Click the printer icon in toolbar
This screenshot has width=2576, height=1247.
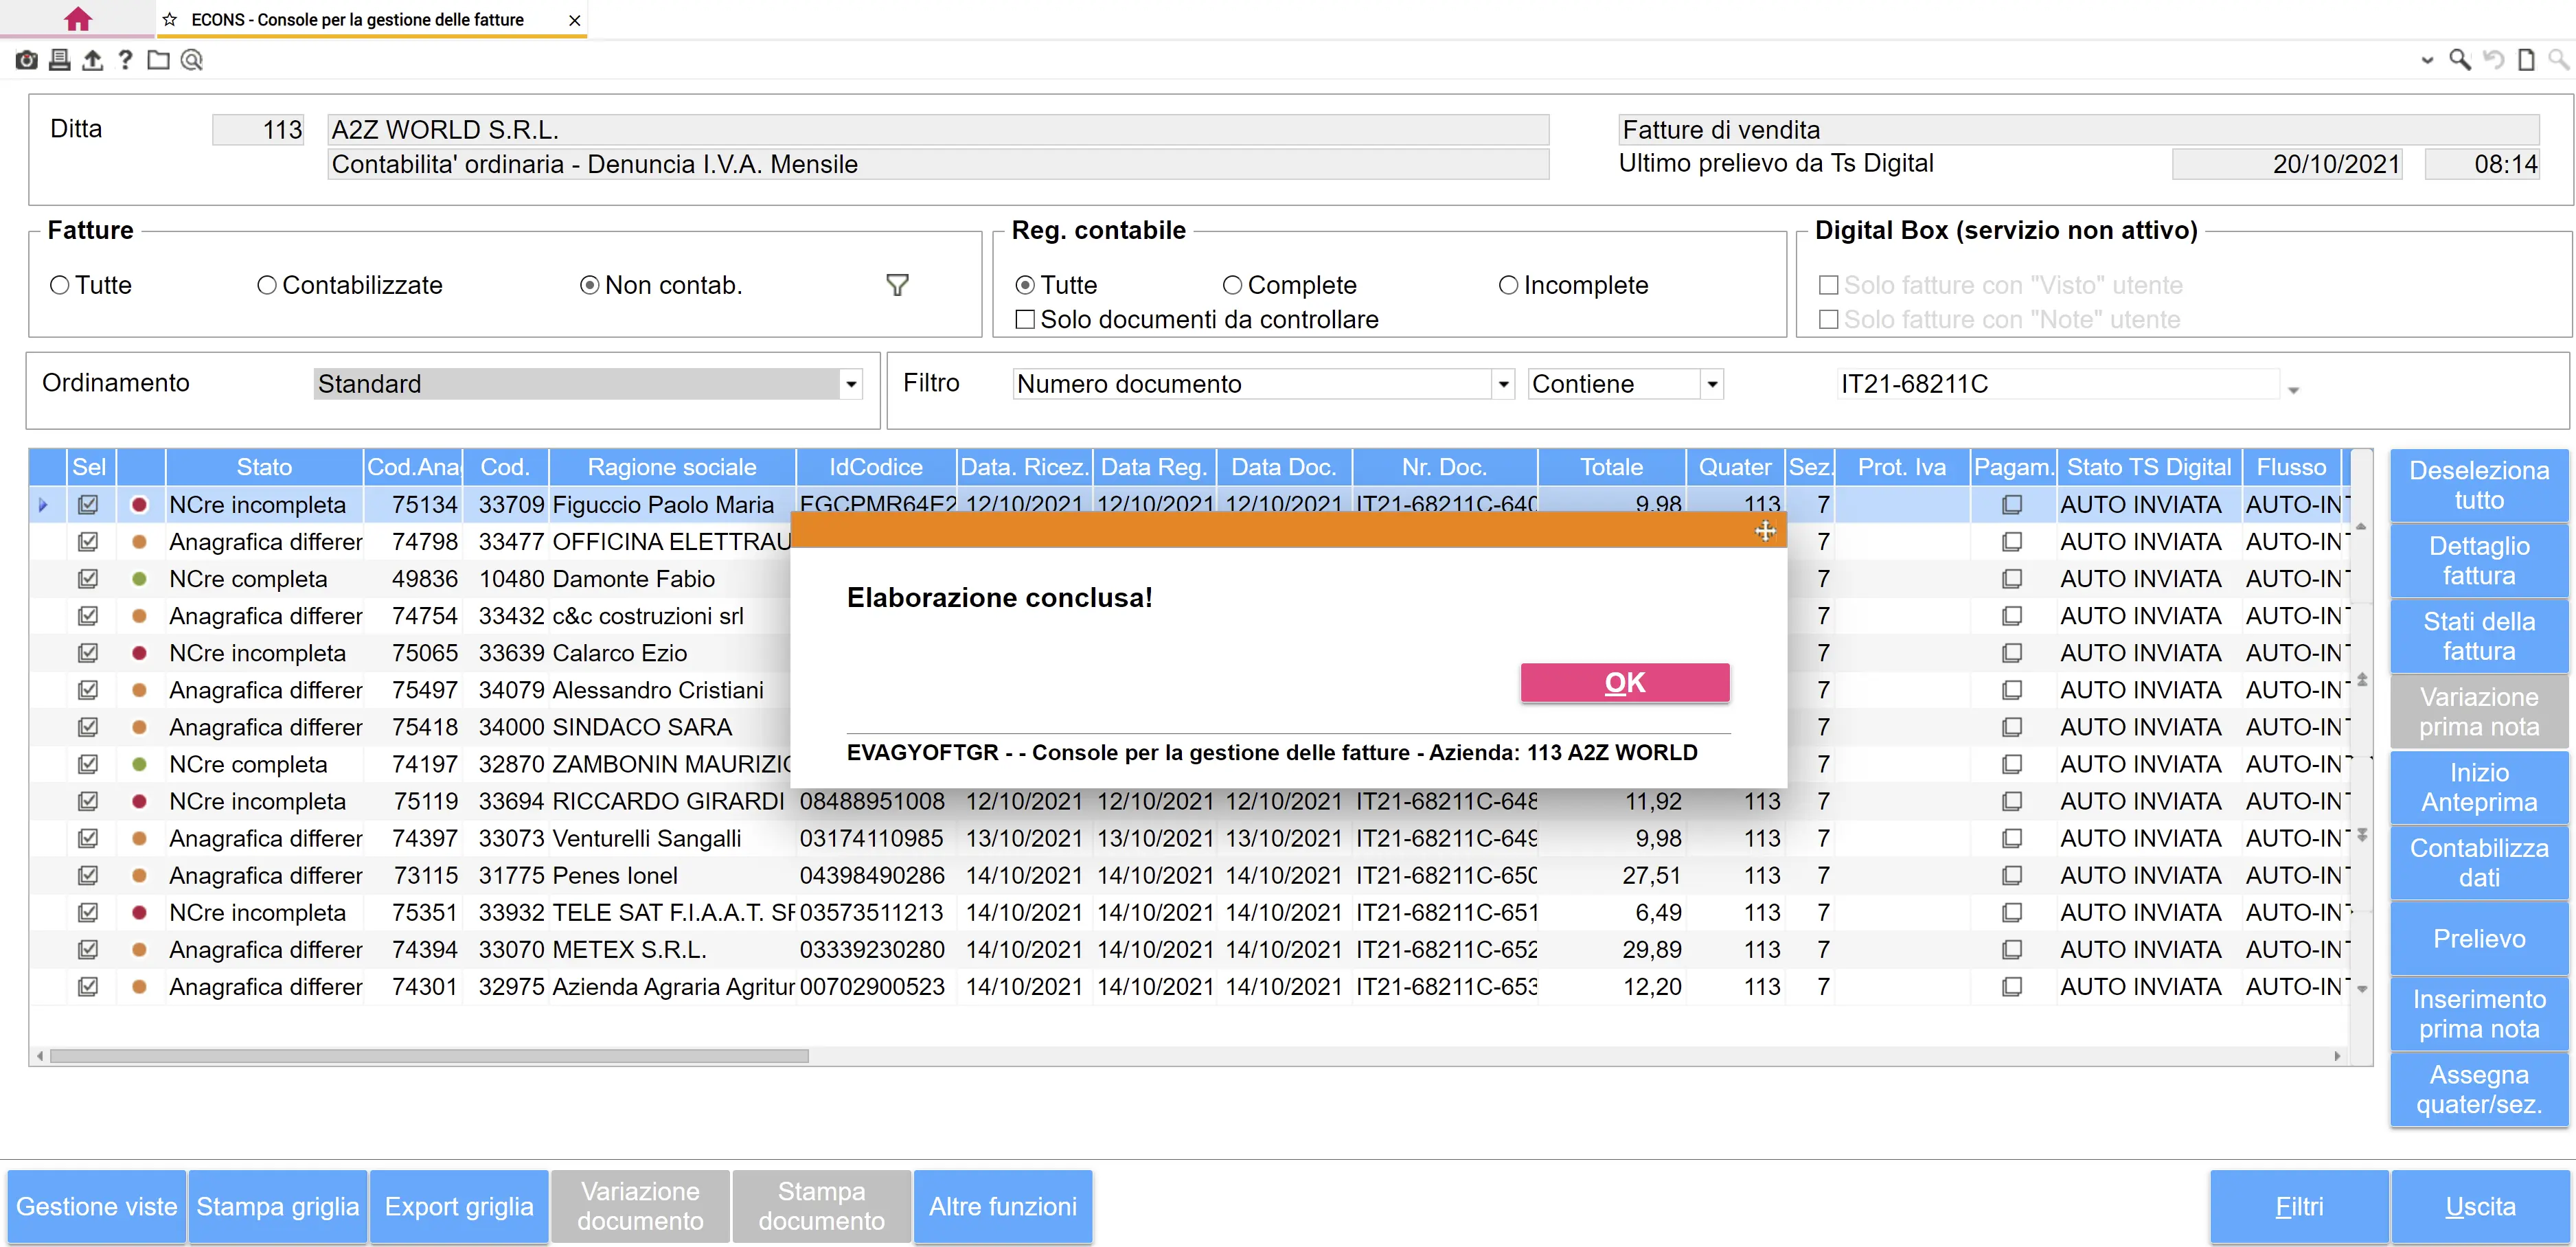coord(60,60)
